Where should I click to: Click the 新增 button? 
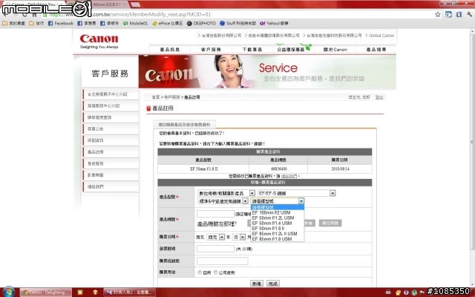[x=257, y=284]
